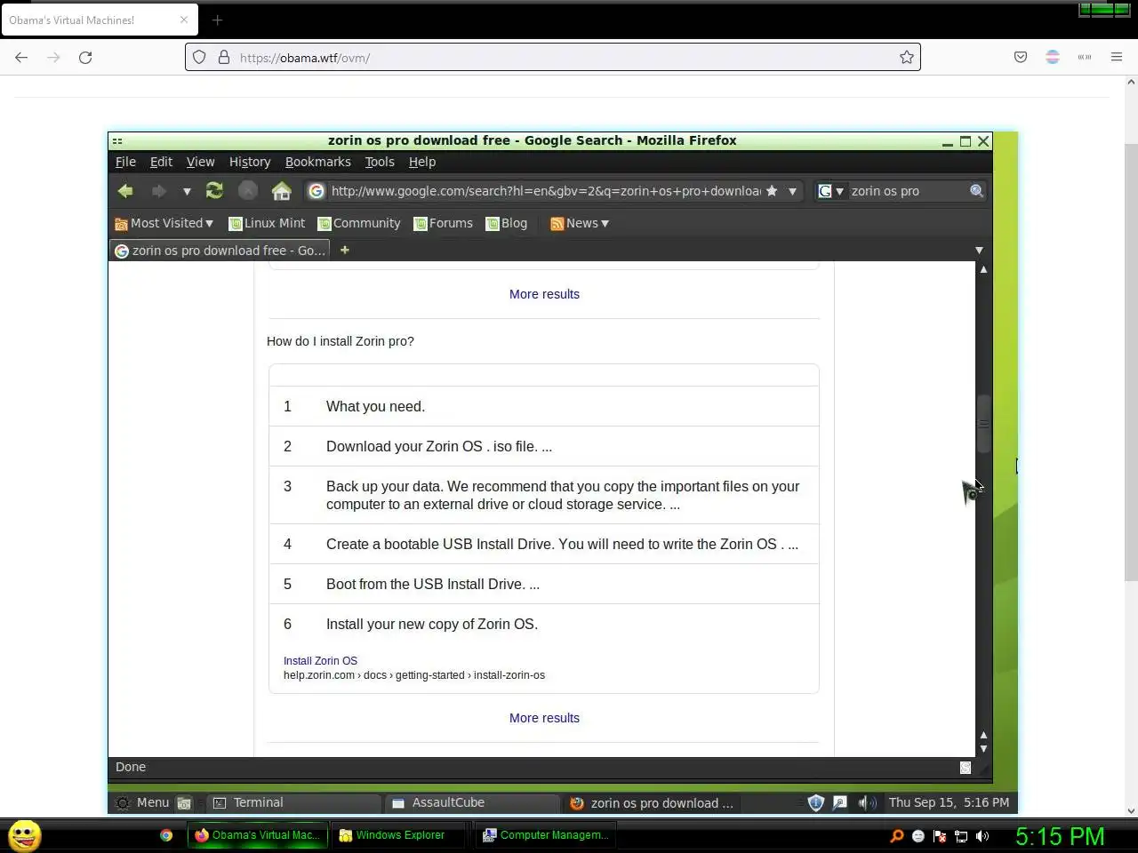The height and width of the screenshot is (853, 1138).
Task: Reload the obama.wtf page in outer browser
Action: tap(85, 57)
